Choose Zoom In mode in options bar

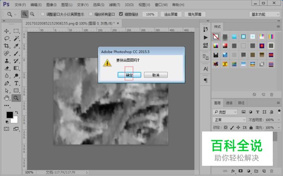(25, 14)
